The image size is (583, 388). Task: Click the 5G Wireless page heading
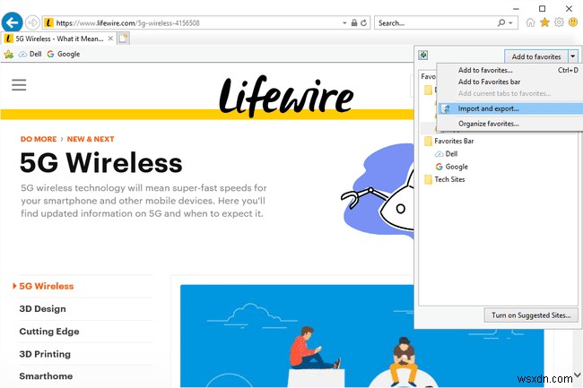(x=100, y=162)
